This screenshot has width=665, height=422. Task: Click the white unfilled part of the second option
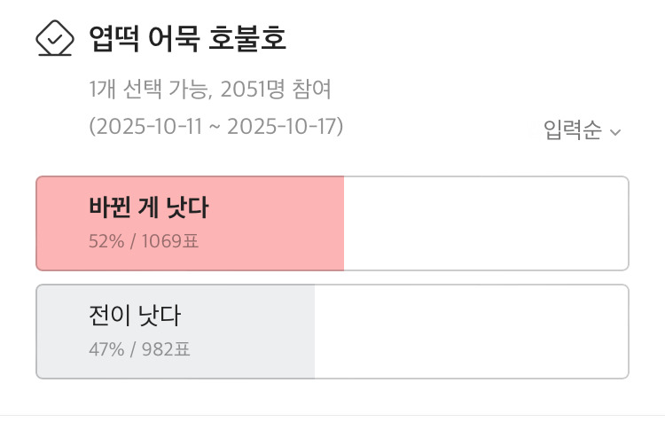click(471, 332)
